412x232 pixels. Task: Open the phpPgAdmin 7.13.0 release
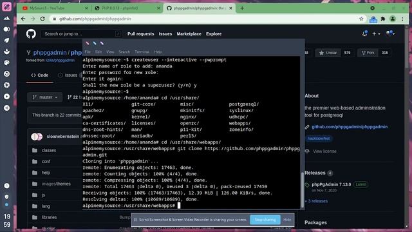tap(332, 184)
